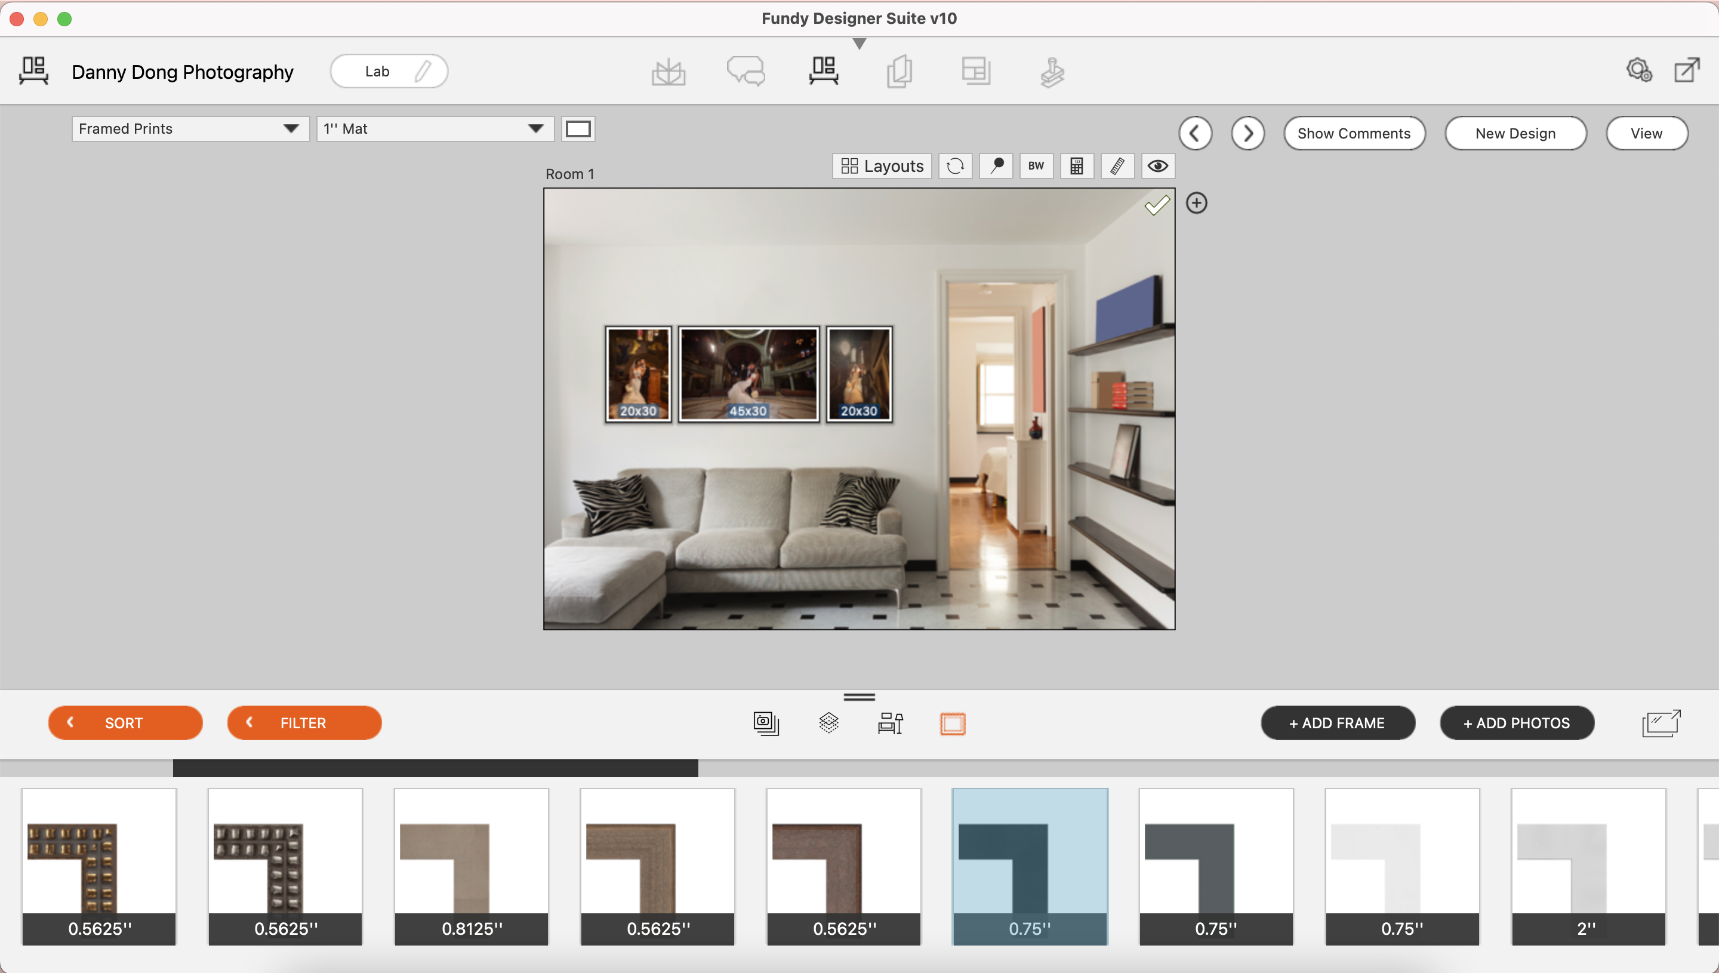Open the Framed Prints product dropdown
The height and width of the screenshot is (973, 1719).
[x=189, y=129]
